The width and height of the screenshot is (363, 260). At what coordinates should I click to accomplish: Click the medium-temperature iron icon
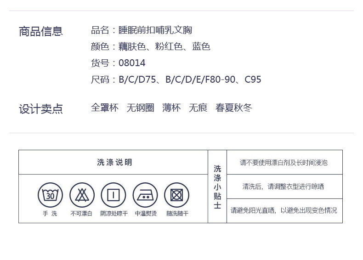coord(145,195)
